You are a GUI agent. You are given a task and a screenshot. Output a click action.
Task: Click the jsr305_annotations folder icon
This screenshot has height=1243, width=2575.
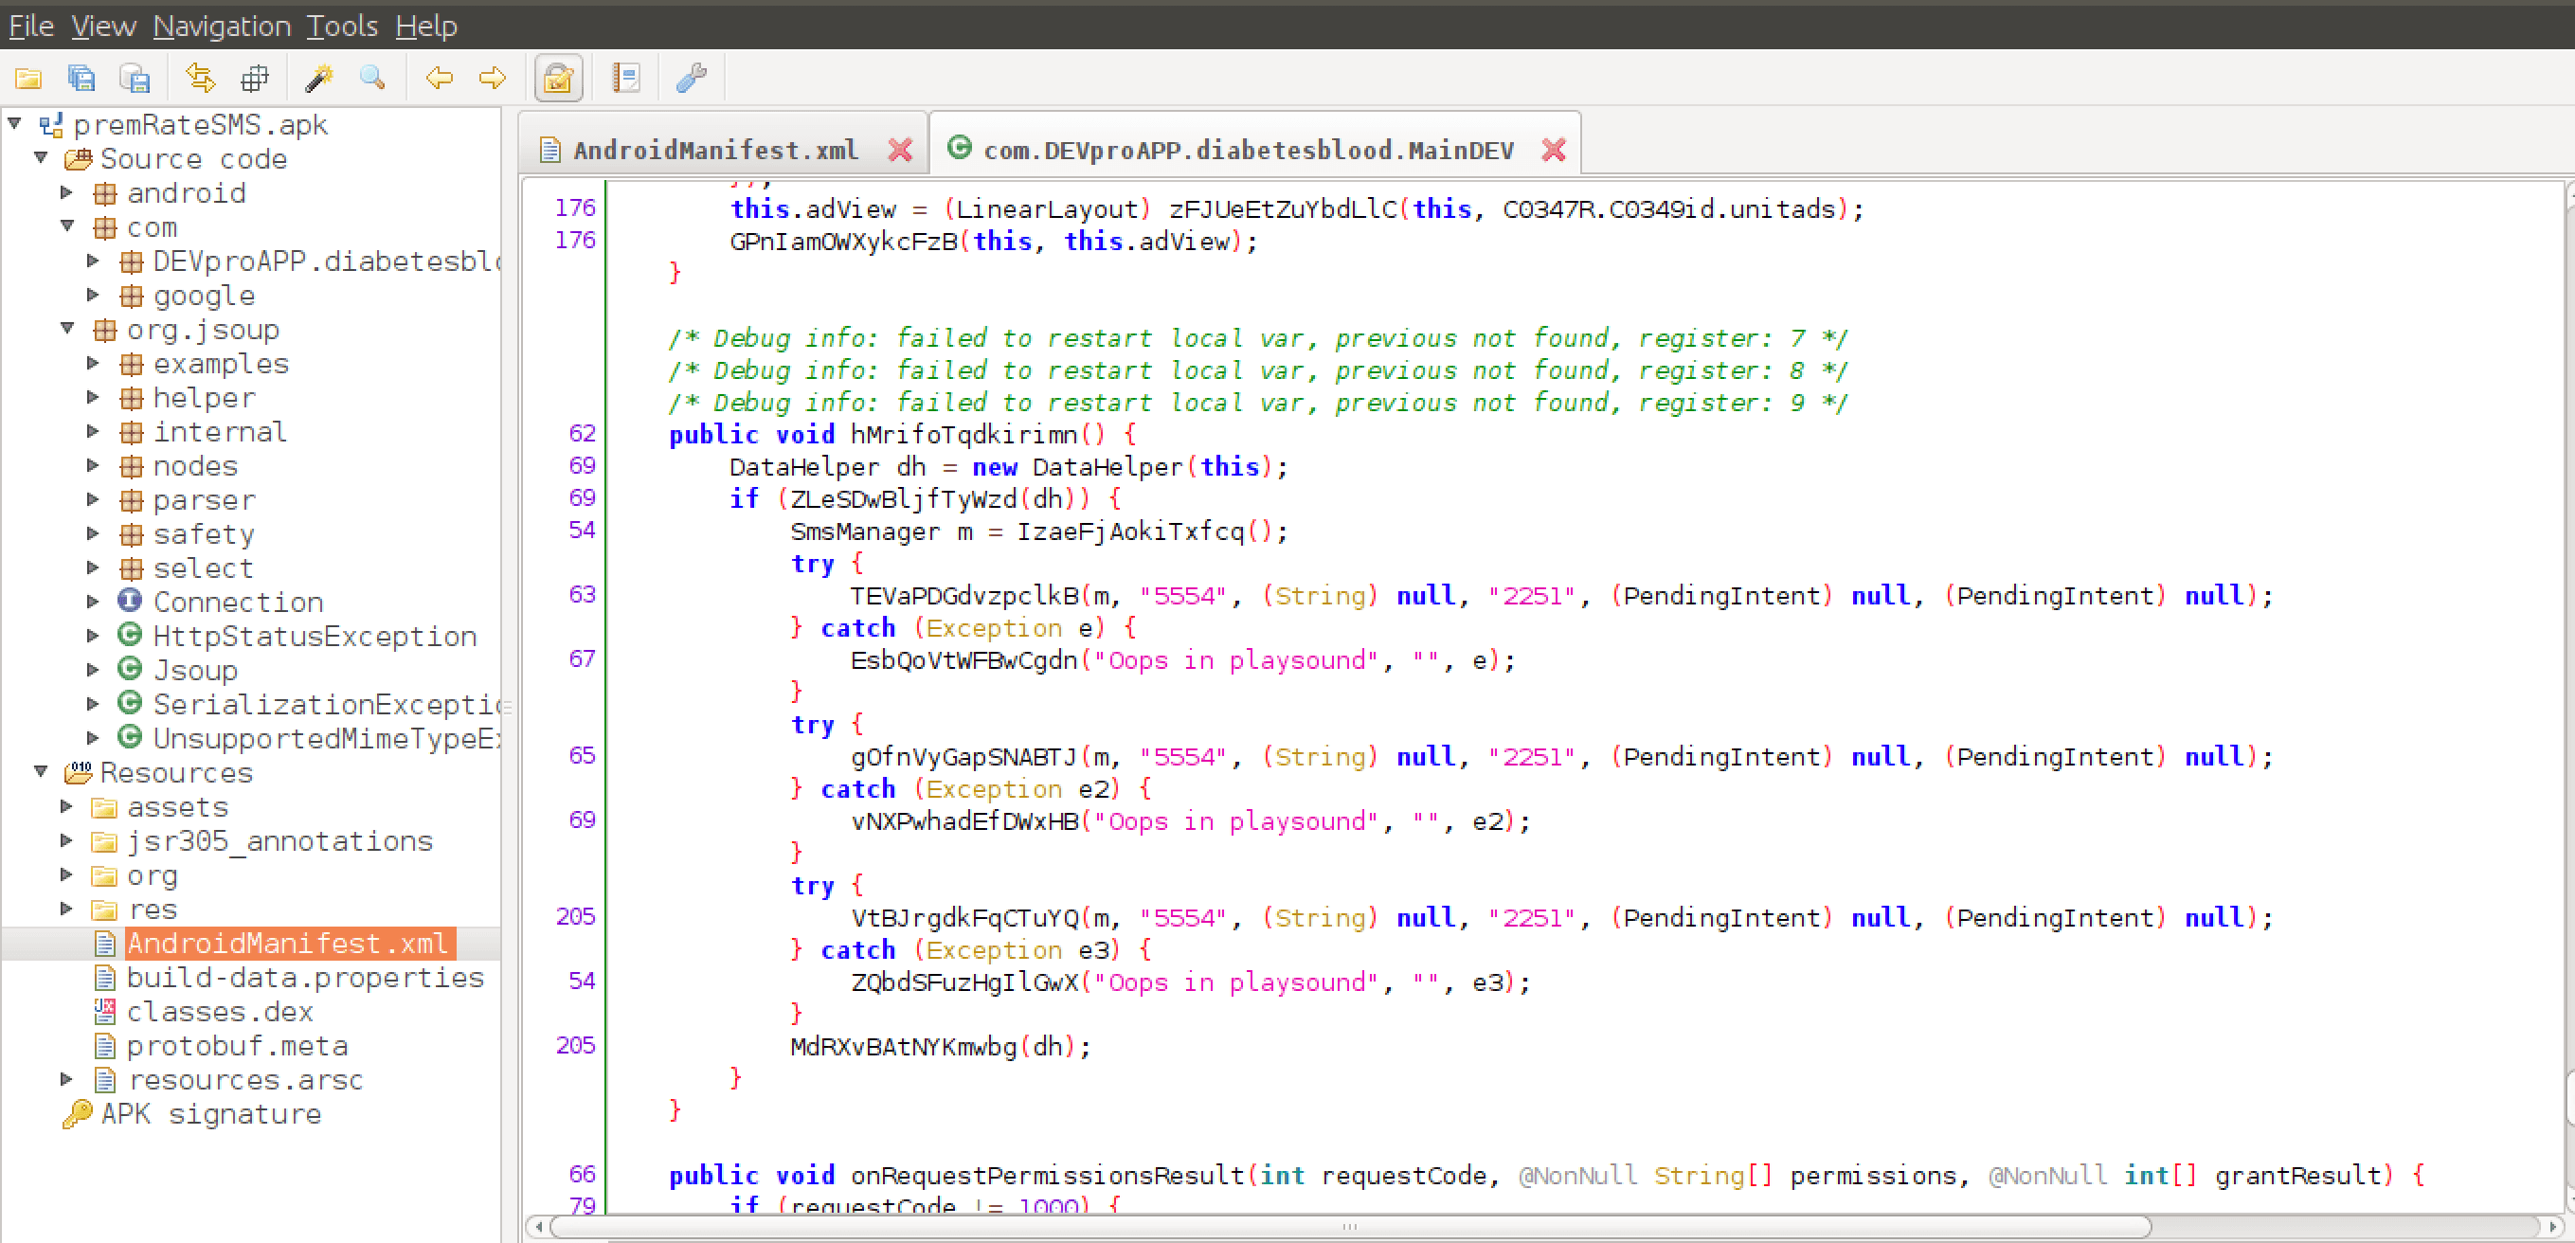(104, 841)
